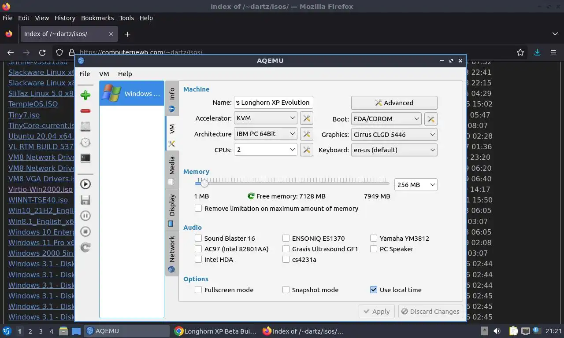564x338 pixels.
Task: Click the volume speaker tray icon
Action: [x=497, y=331]
